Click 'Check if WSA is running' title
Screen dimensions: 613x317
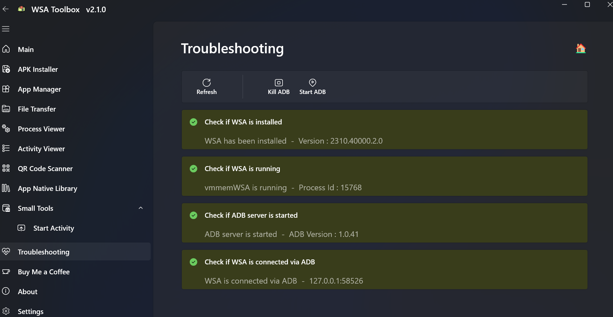[x=242, y=169]
